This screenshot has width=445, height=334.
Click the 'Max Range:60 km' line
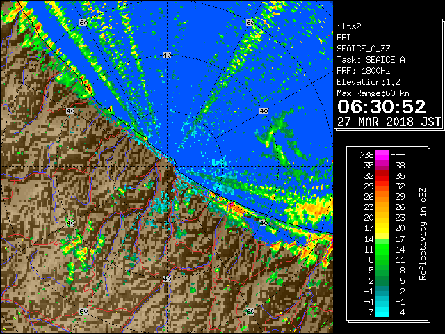point(373,93)
